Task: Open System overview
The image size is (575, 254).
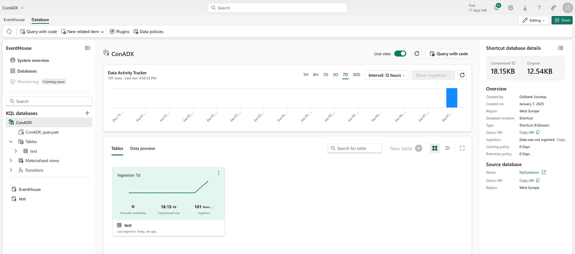Action: (30, 60)
